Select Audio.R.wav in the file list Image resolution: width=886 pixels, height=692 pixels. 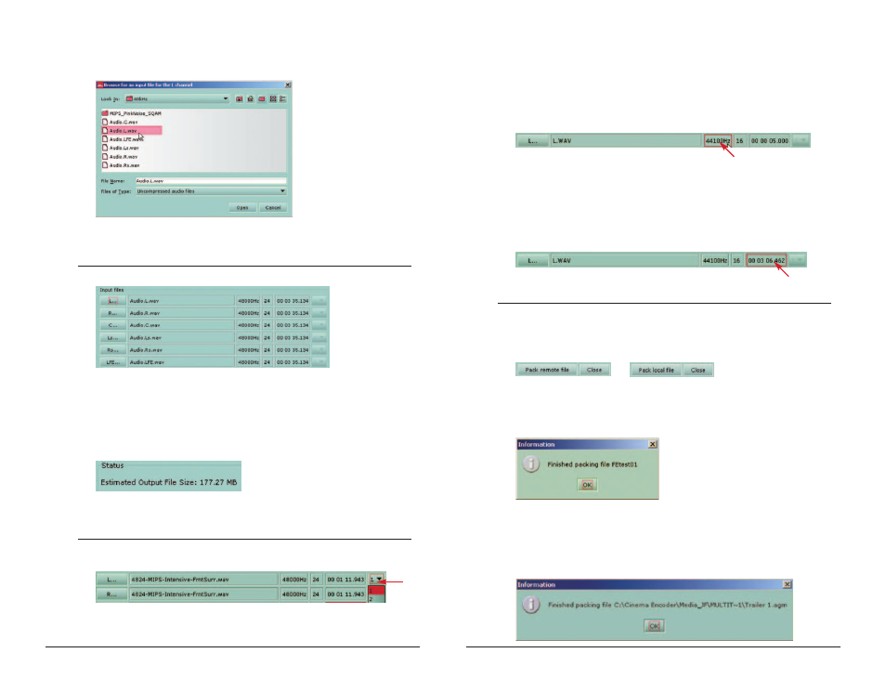click(x=120, y=157)
